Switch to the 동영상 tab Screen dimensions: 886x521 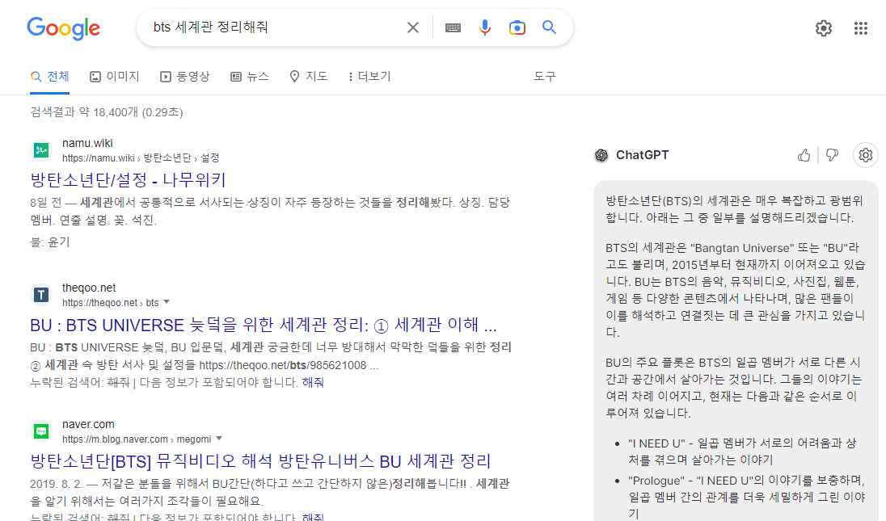coord(185,76)
